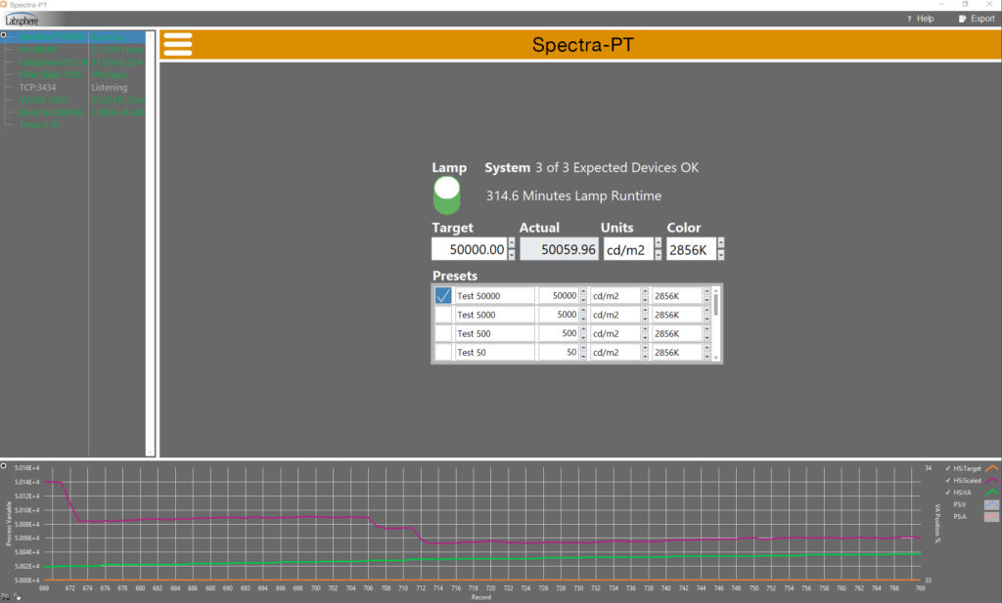Click the Test 50000 preset name field
1002x603 pixels.
point(494,295)
